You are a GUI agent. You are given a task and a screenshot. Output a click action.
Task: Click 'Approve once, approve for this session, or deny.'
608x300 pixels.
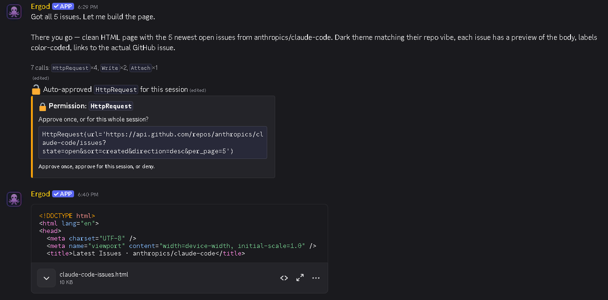(96, 166)
